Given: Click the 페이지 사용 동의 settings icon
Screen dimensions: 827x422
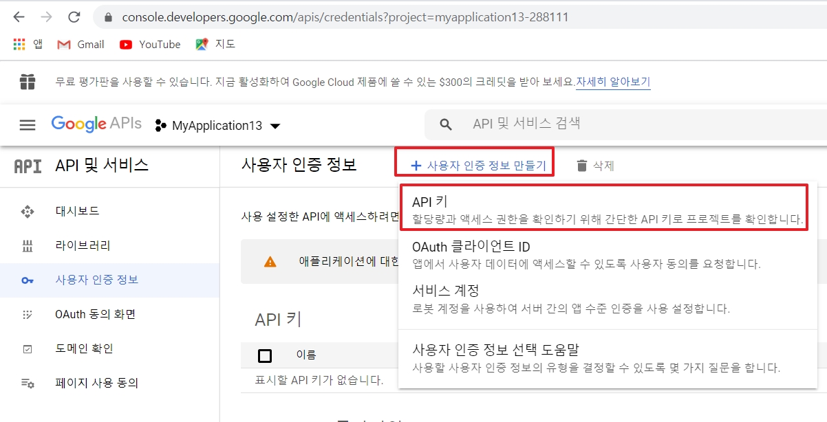Looking at the screenshot, I should (28, 384).
